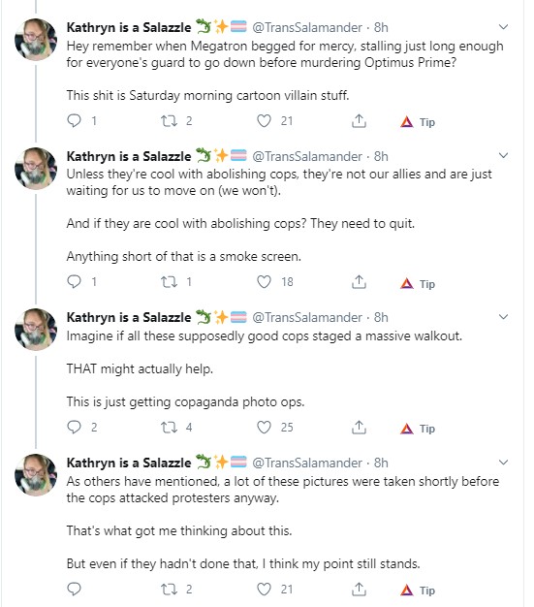Reply to the last tweet about pictures
The width and height of the screenshot is (534, 607).
pyautogui.click(x=74, y=589)
